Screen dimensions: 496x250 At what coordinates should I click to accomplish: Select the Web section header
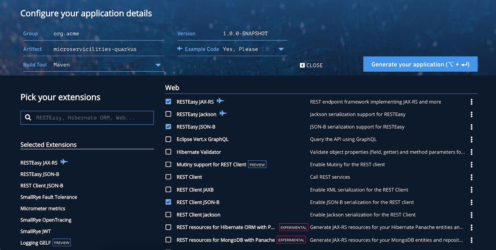[172, 88]
